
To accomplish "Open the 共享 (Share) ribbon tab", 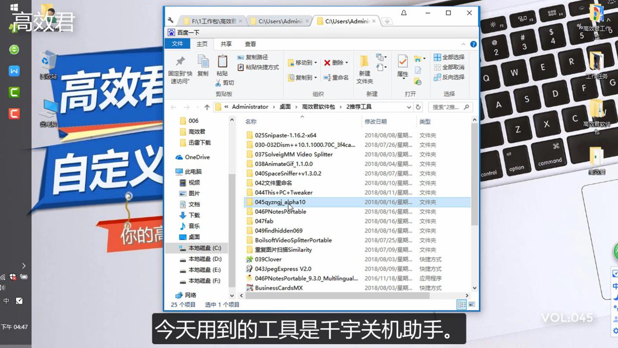I will pos(225,44).
